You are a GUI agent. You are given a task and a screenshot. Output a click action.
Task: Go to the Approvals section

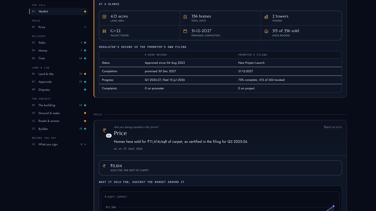coord(58,82)
